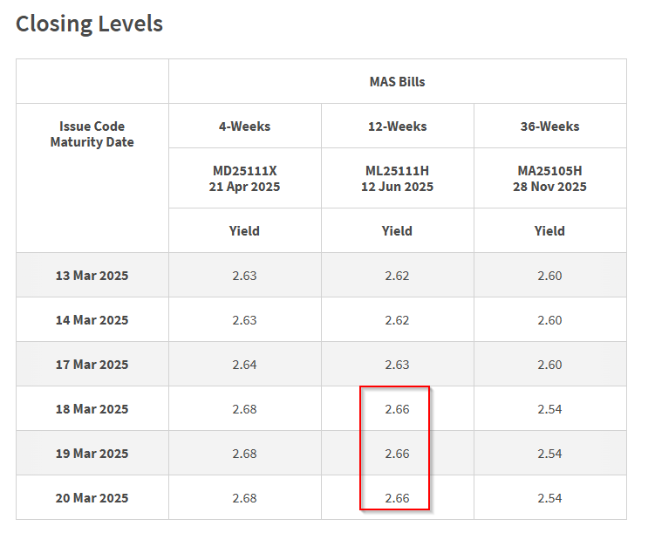Click 12-Weeks yield 2.66 for 18 Mar
Screen dimensions: 655x533
[x=397, y=409]
